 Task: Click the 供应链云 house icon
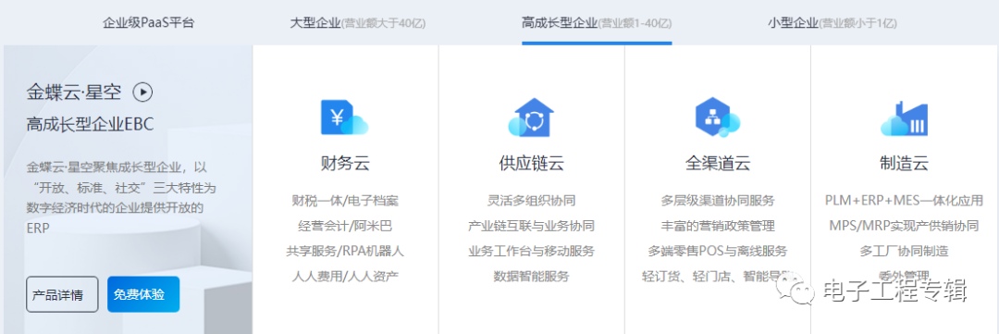[x=531, y=118]
